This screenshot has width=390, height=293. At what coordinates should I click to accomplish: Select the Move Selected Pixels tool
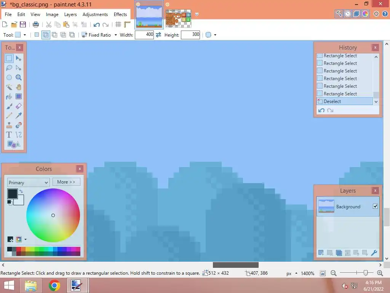pos(18,58)
